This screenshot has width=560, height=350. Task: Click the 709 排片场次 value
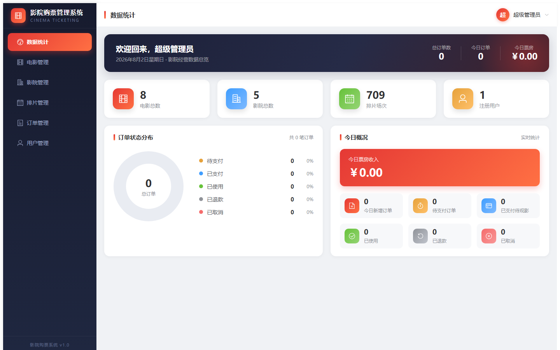click(x=376, y=95)
